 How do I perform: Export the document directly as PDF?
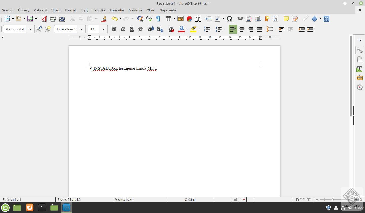[x=44, y=19]
